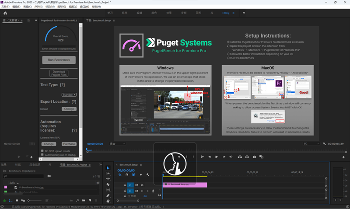Select the Pen tool
The image size is (350, 209).
pos(108,195)
